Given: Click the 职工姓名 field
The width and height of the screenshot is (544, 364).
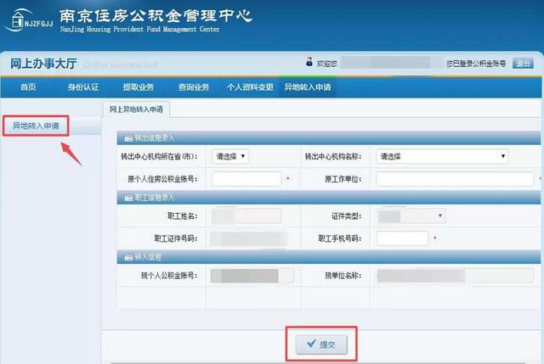Looking at the screenshot, I should (x=246, y=216).
